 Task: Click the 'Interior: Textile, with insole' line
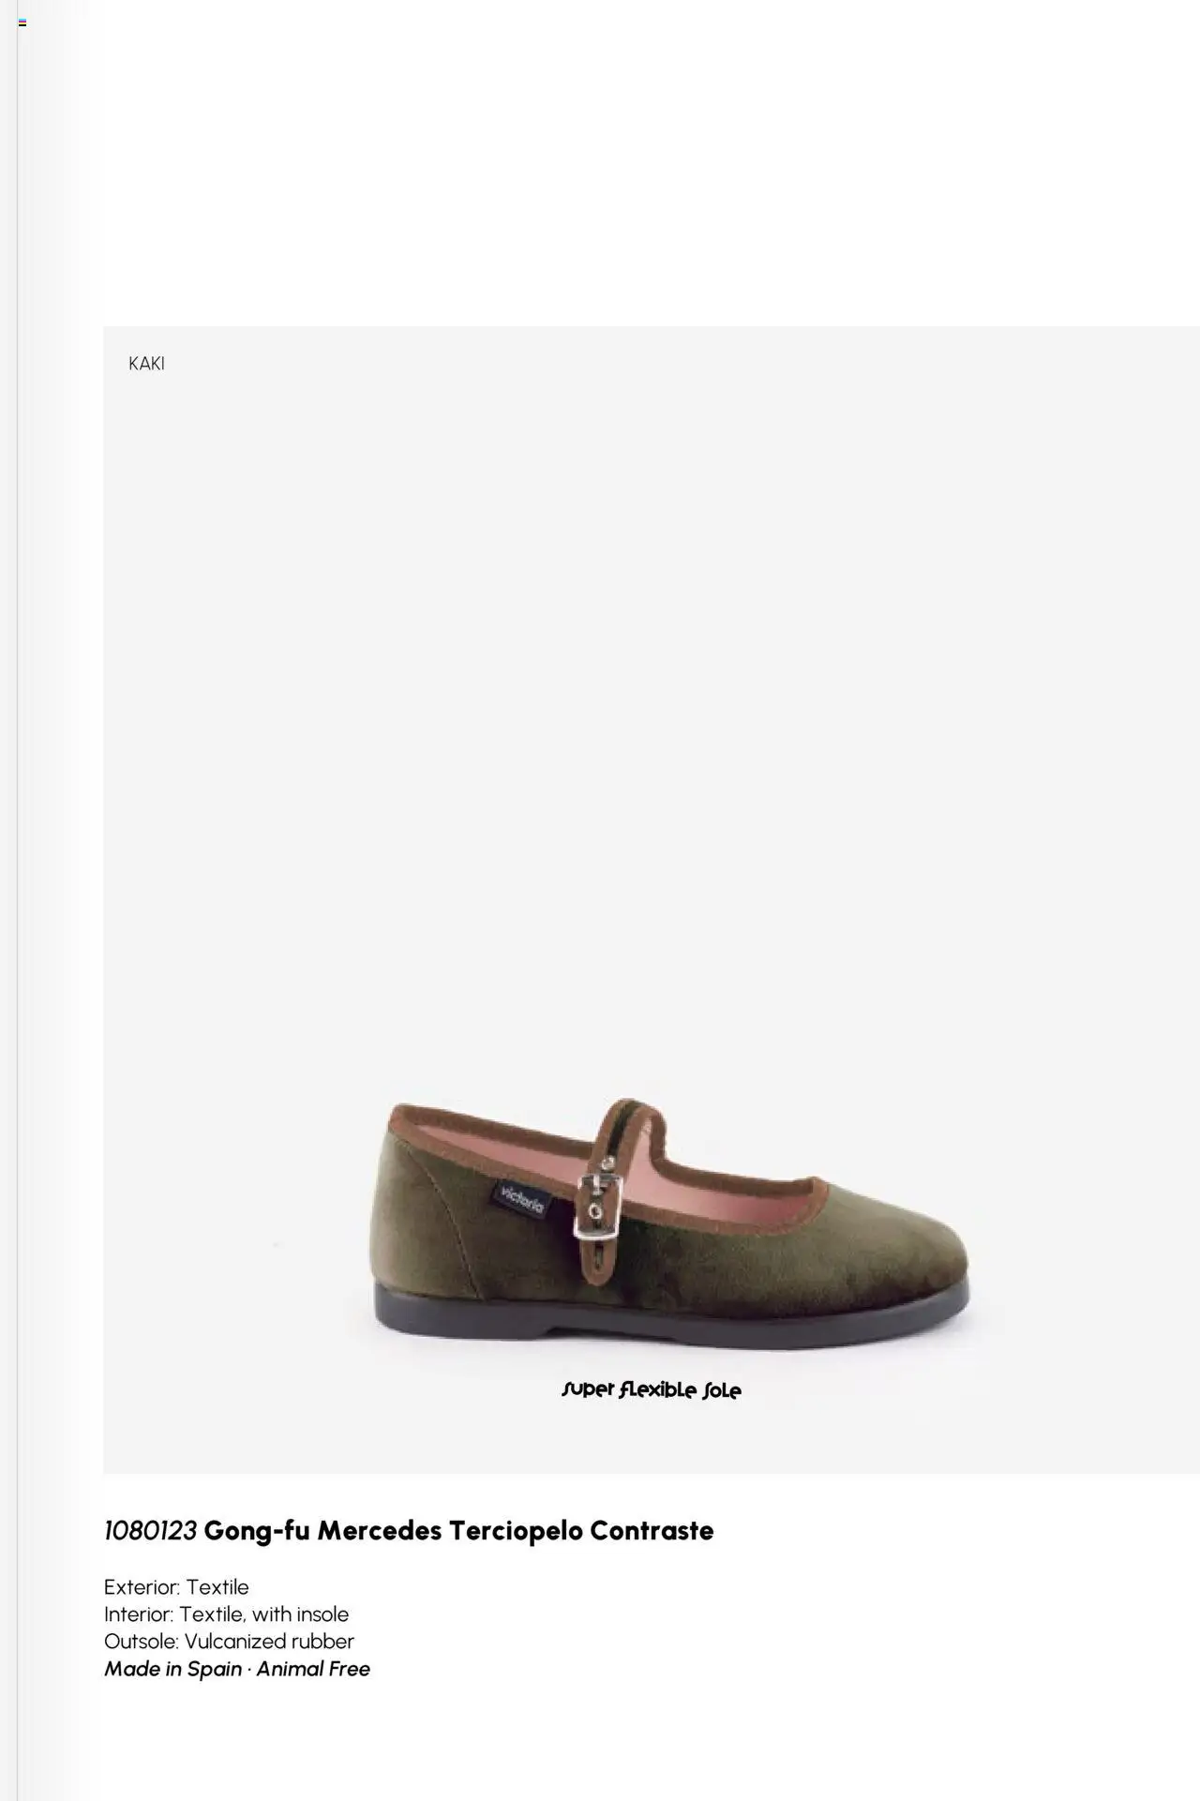click(x=226, y=1614)
